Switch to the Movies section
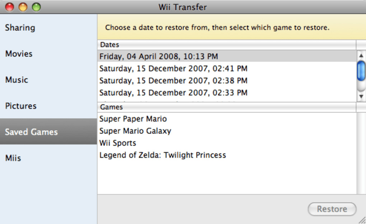Screen dimensions: 366x224 tap(19, 54)
